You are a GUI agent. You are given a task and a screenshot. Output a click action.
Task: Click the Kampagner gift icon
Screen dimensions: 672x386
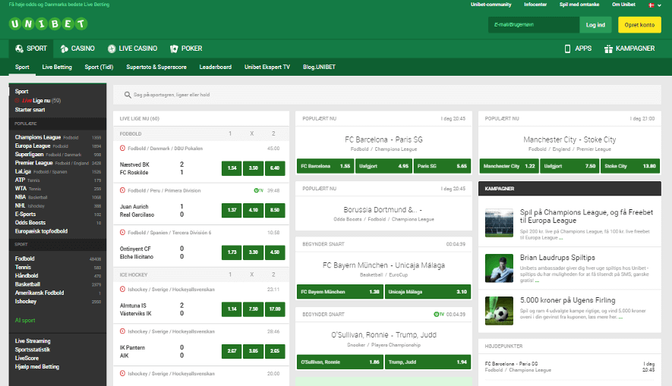coord(608,49)
